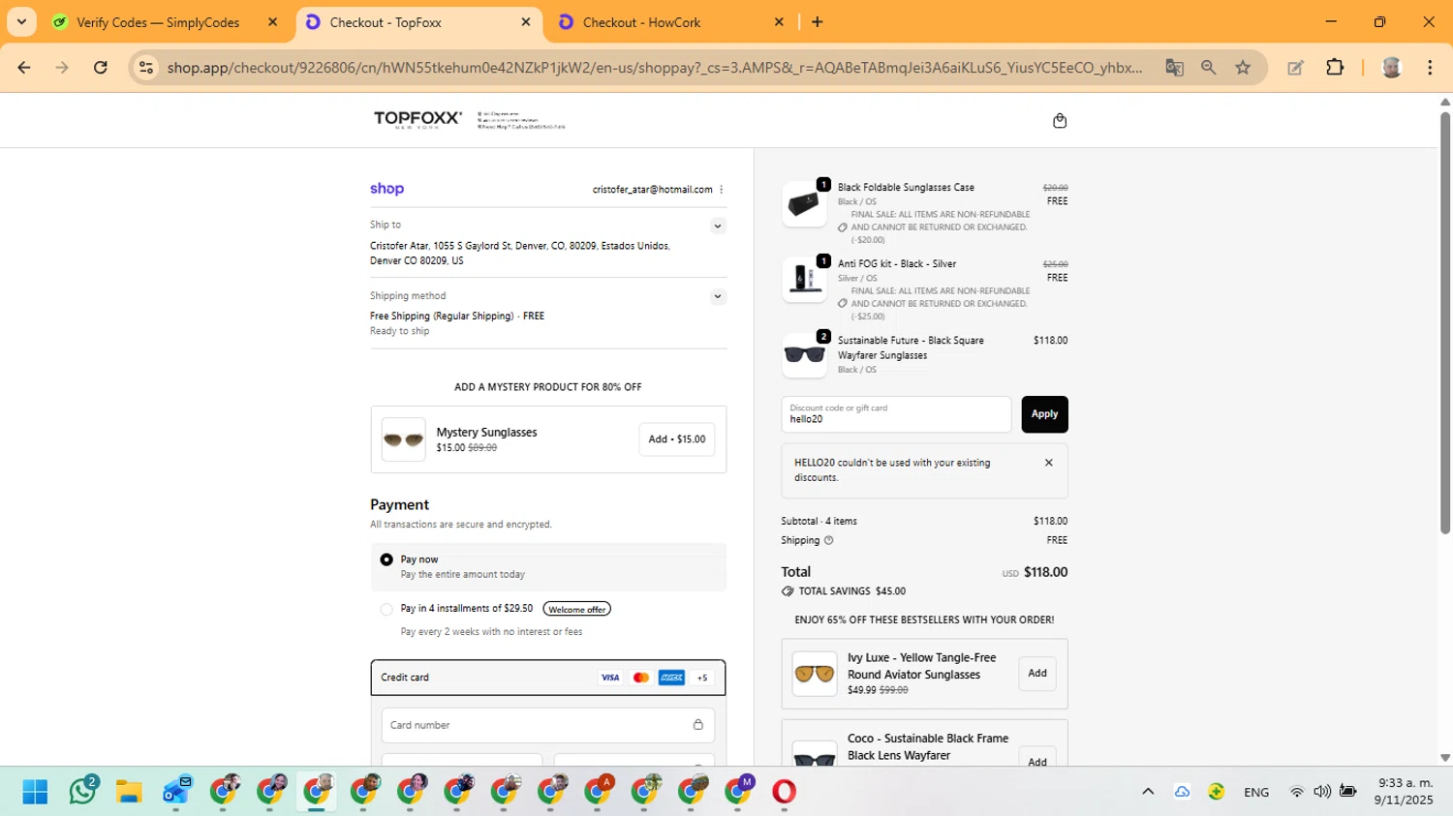Switch to Verify Codes — SimplyCodes tab

pyautogui.click(x=157, y=22)
